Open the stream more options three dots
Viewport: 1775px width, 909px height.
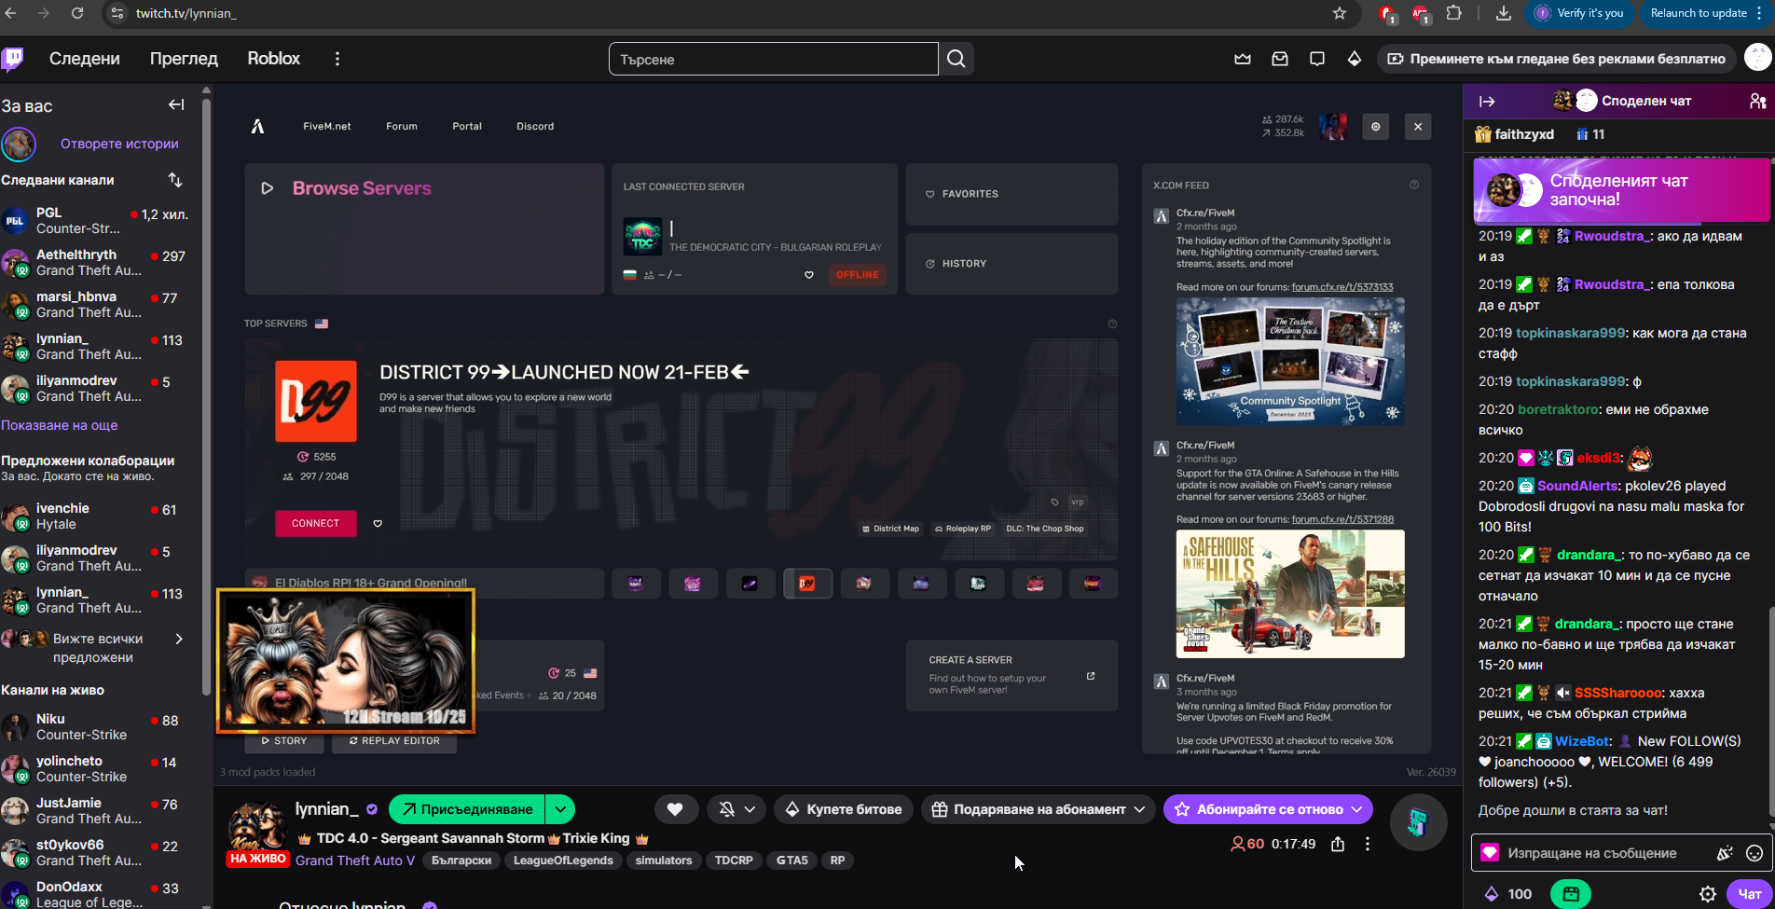point(1368,844)
